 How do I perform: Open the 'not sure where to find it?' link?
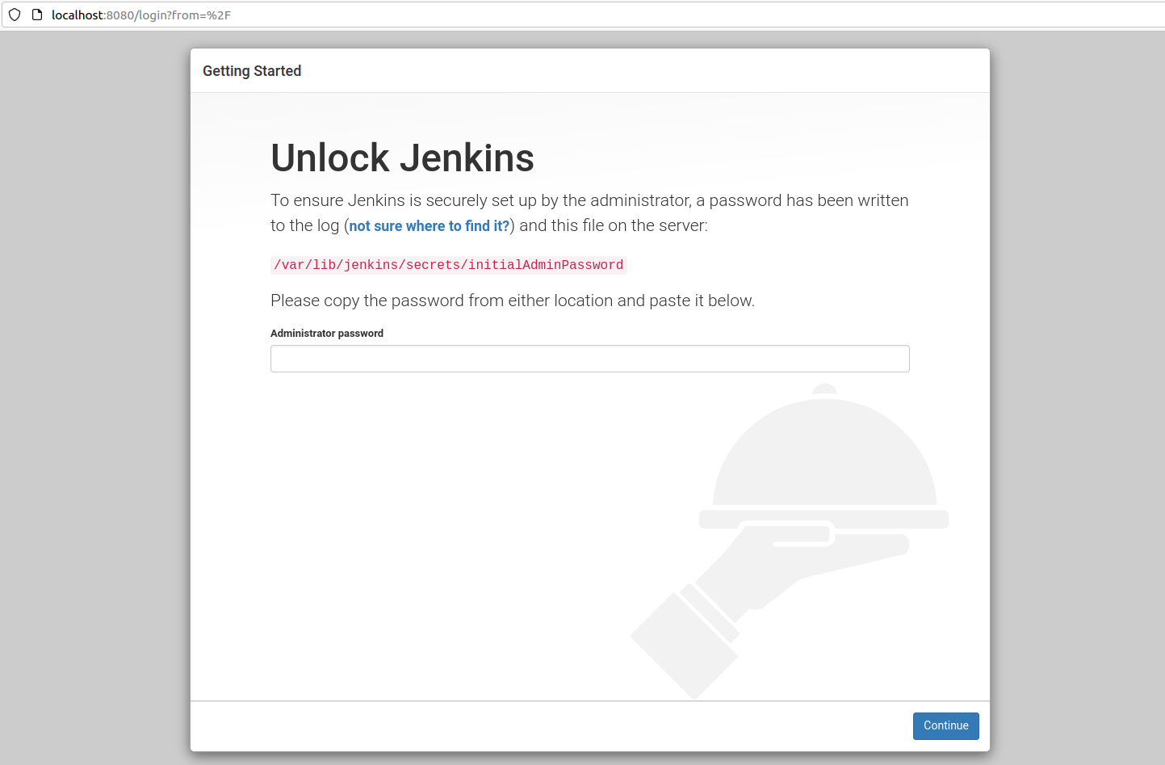coord(430,226)
